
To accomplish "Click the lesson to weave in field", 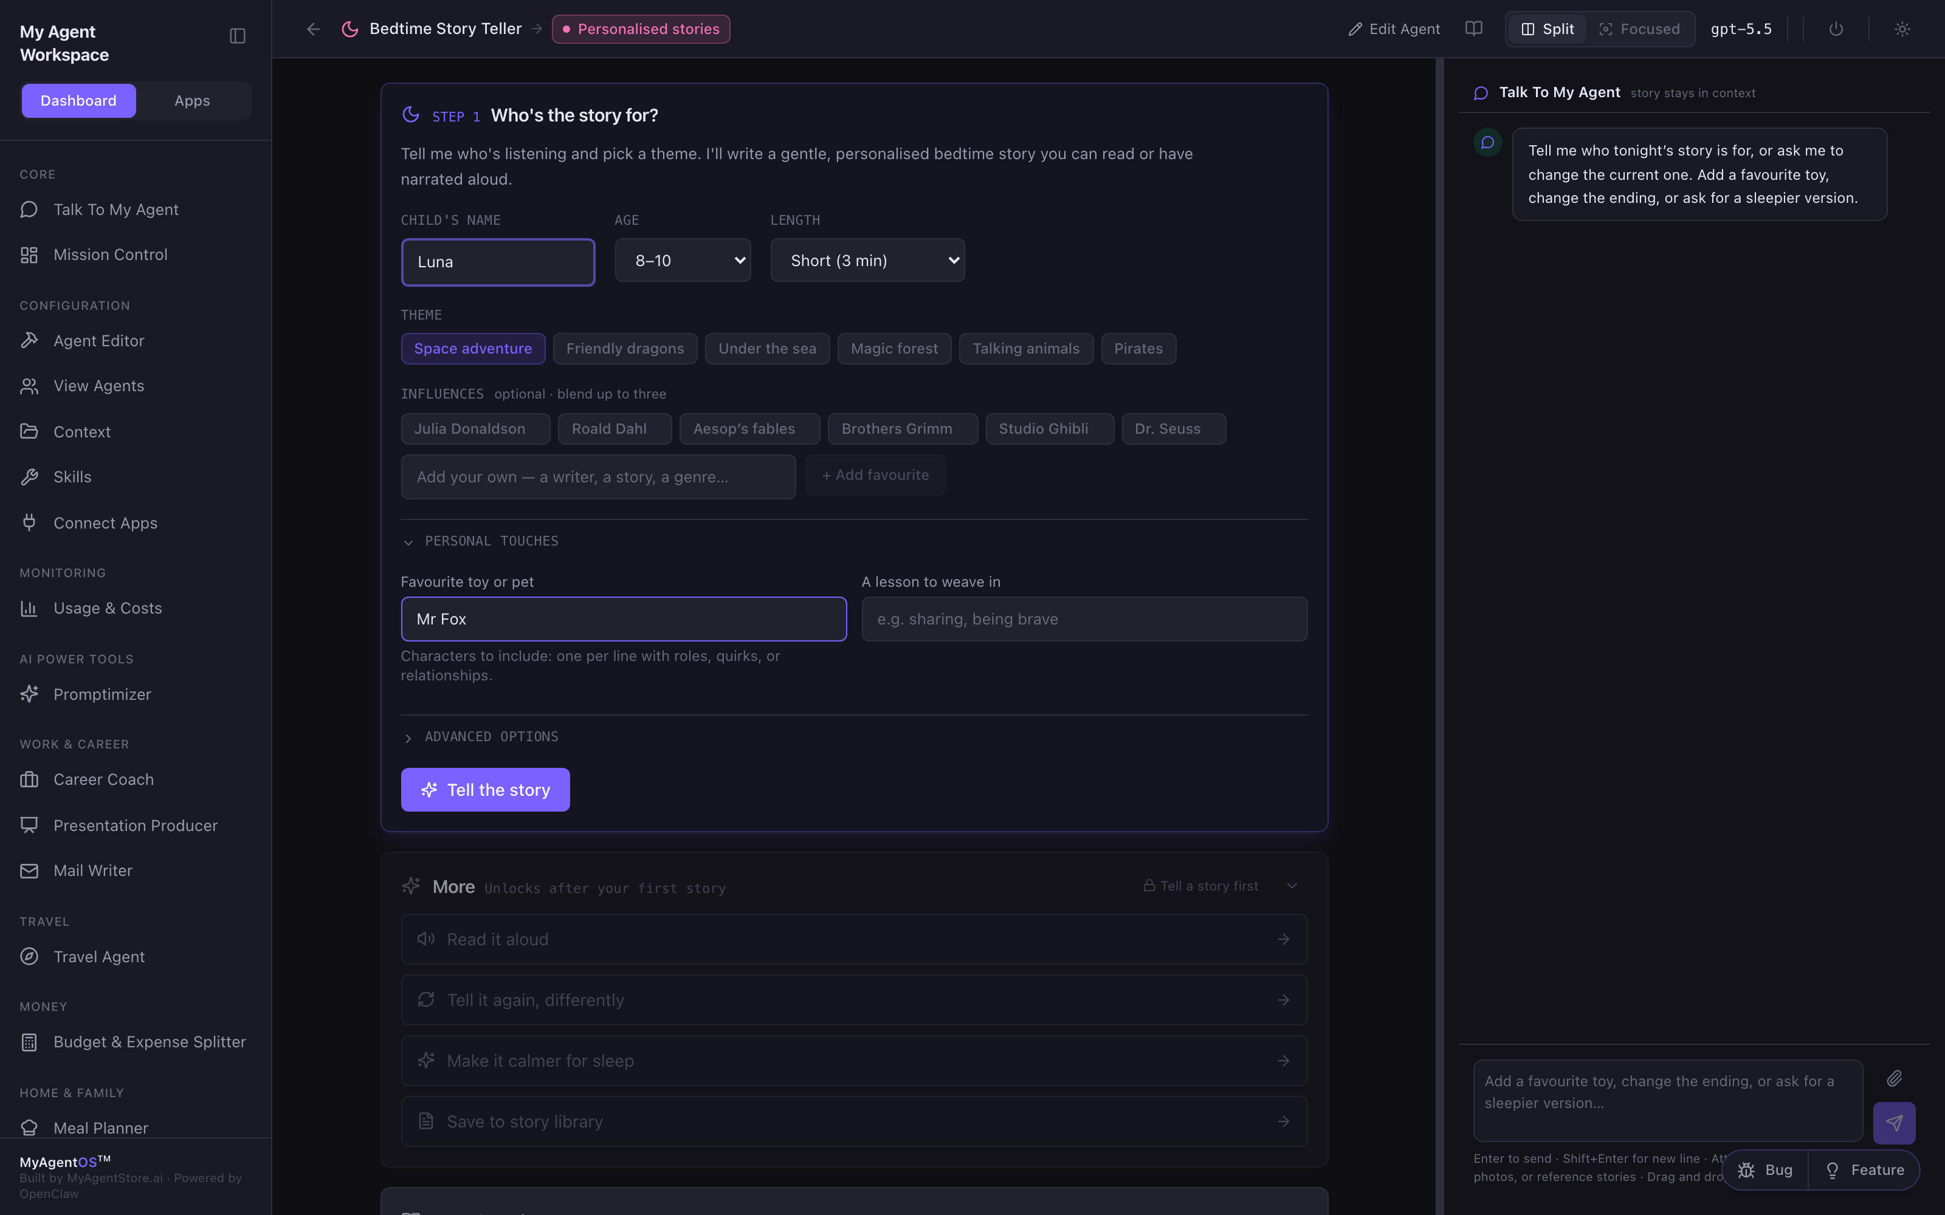I will (x=1083, y=619).
